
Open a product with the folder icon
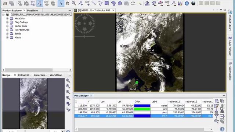[5, 3]
